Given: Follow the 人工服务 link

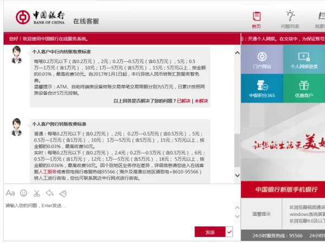Looking at the screenshot, I should pyautogui.click(x=48, y=172).
